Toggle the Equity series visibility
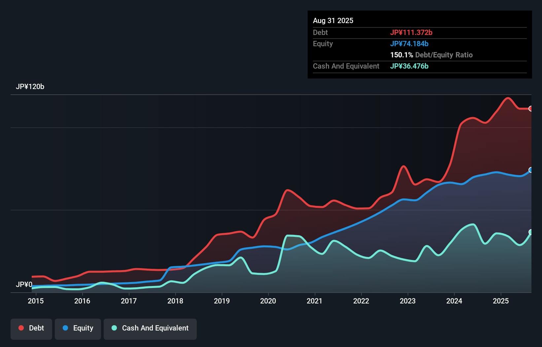 pyautogui.click(x=78, y=329)
